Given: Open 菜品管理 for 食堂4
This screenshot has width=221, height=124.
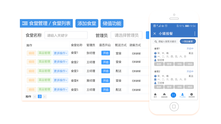Looking at the screenshot, I should tap(44, 80).
